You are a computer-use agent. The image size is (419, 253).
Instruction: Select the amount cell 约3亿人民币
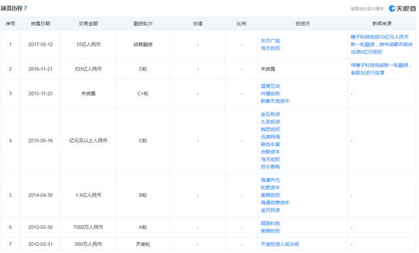88,69
